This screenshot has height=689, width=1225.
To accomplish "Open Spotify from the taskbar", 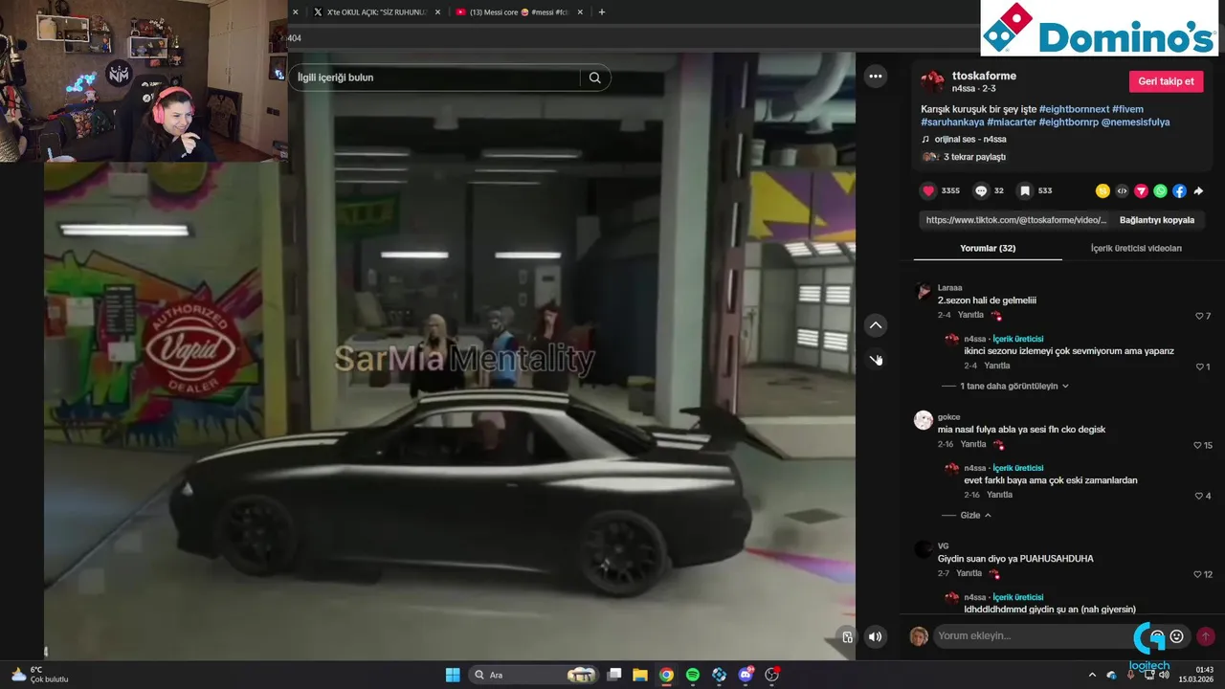I will [692, 675].
